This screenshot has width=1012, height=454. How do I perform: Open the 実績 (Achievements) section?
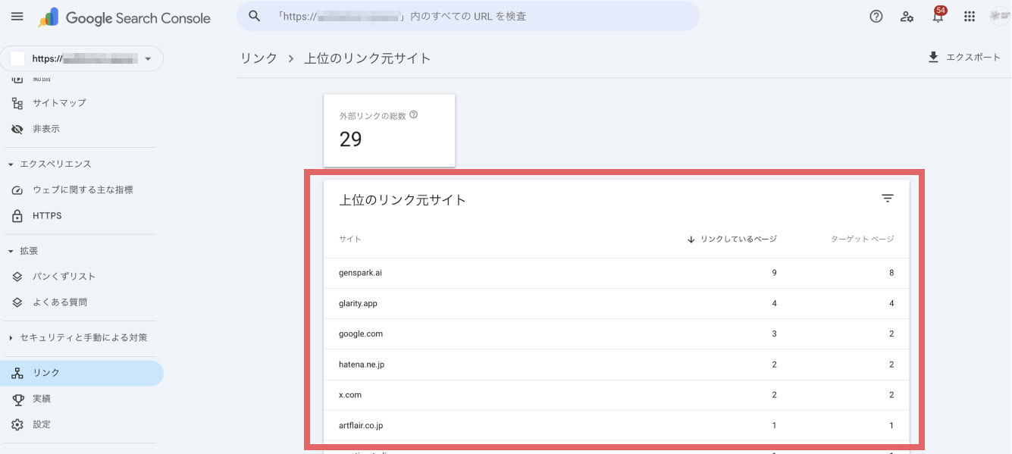coord(40,398)
